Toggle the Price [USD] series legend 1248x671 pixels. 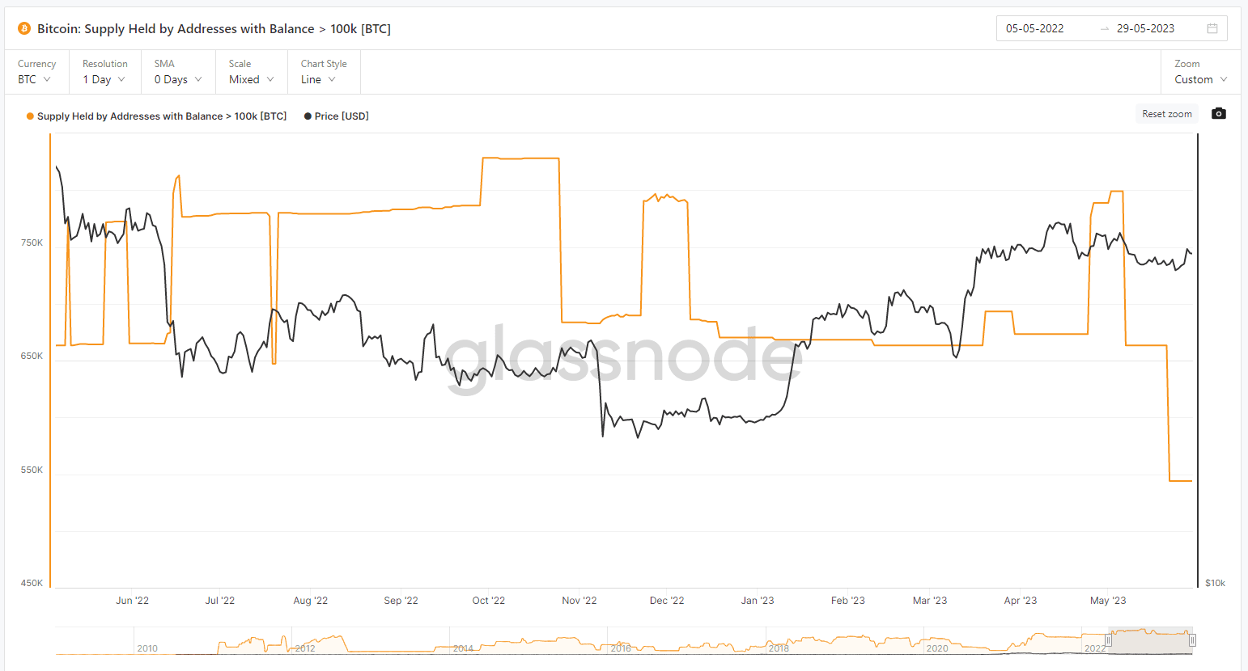click(337, 116)
